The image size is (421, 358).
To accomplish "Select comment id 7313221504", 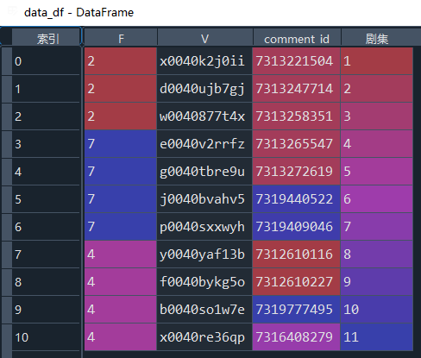I will click(x=297, y=61).
